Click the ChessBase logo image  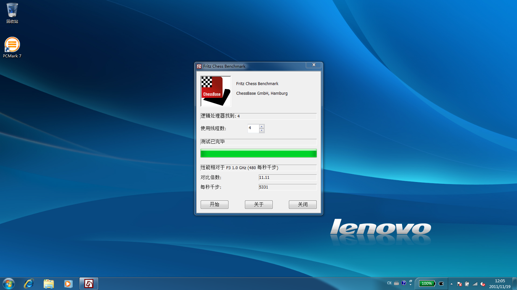(216, 91)
